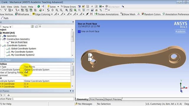This screenshot has width=189, height=106.
Task: Click the tree outline vertical scrollbar
Action: click(x=72, y=37)
